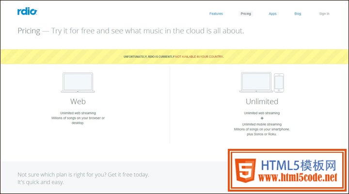This screenshot has width=349, height=194.
Task: Click the plus sign in Unlimited plan
Action: [x=262, y=118]
